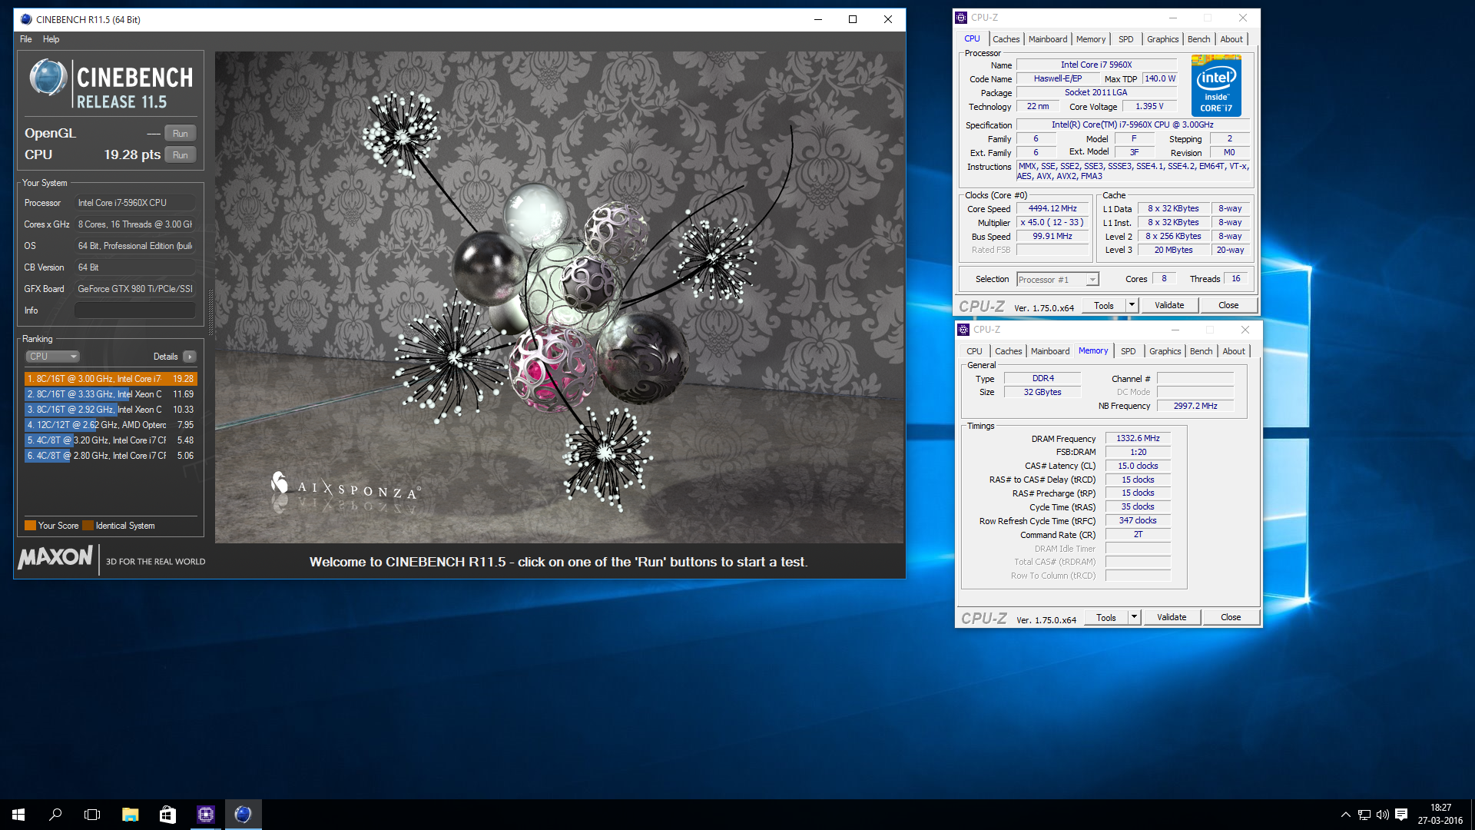The image size is (1475, 830).
Task: Switch to Memory tab in upper CPU-Z
Action: click(x=1090, y=39)
